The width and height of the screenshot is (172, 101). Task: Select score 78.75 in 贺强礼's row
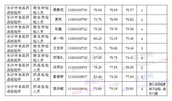[113, 58]
